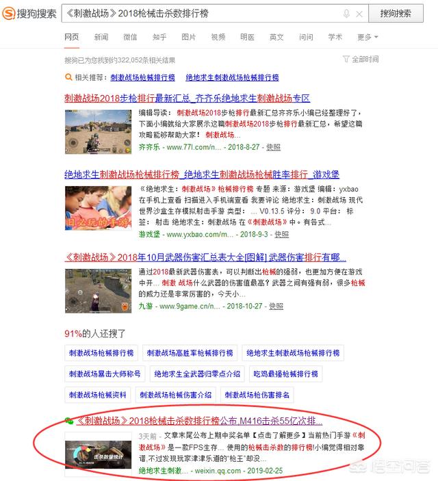Click related search 刺激战场枪械伤害介绍
438x481 pixels.
point(176,395)
